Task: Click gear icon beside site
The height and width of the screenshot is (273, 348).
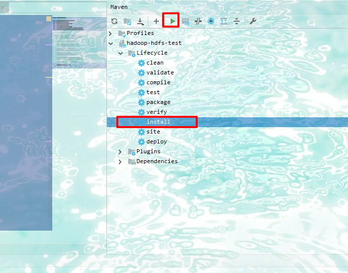Action: pos(141,132)
